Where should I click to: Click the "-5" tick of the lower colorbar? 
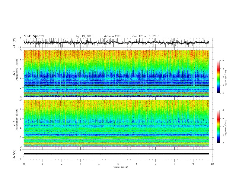222,127
